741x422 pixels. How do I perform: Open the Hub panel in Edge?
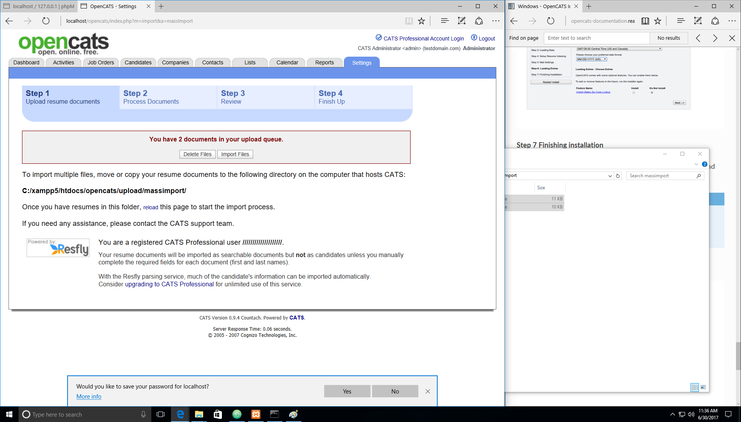click(444, 21)
